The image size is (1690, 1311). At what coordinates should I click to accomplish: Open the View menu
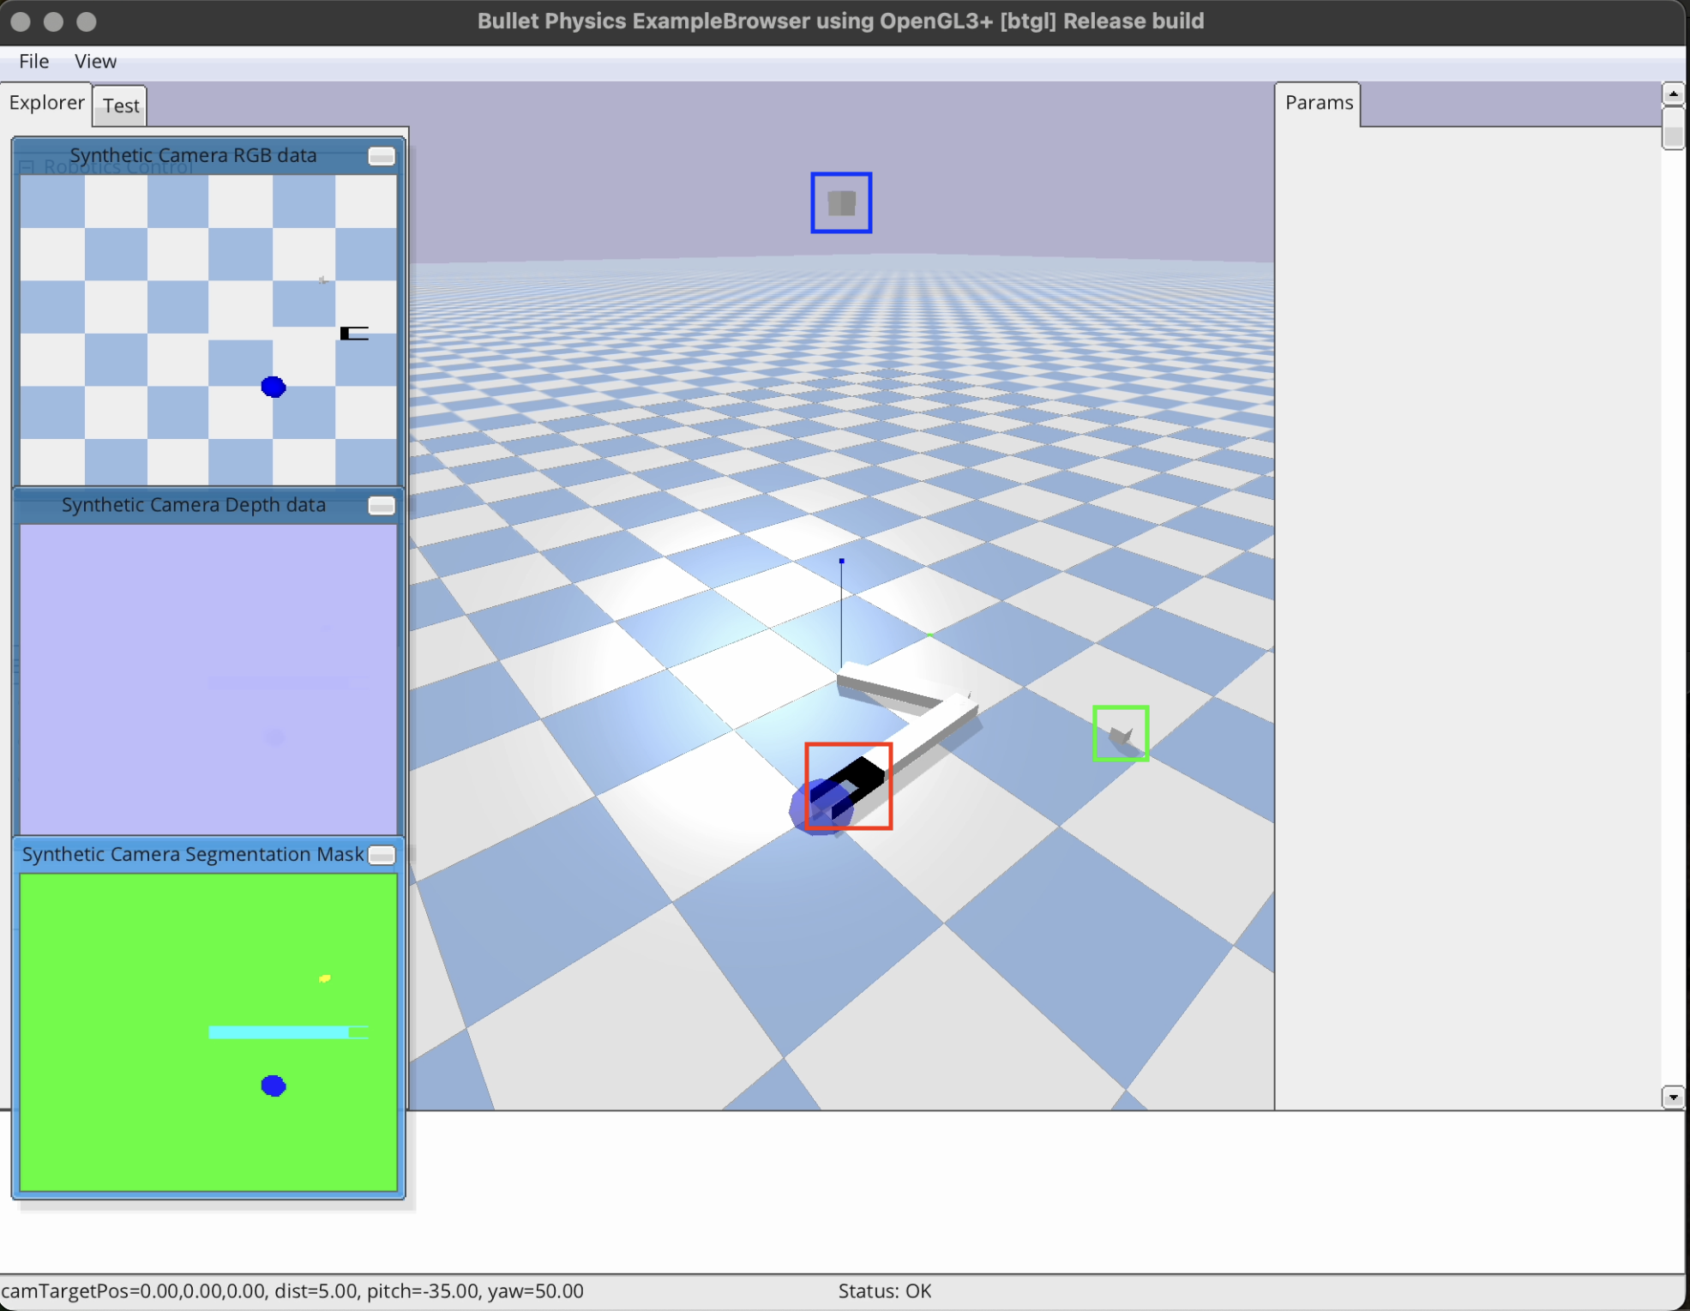(94, 61)
